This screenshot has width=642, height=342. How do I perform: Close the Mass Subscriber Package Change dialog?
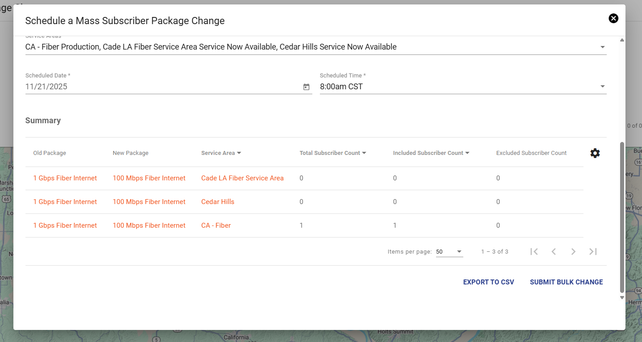pyautogui.click(x=613, y=18)
